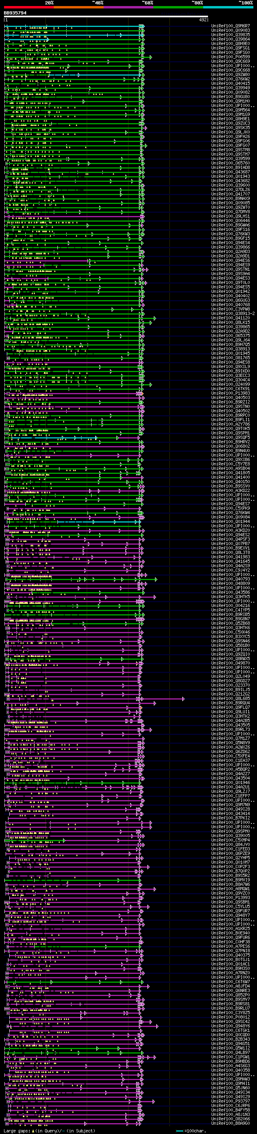Select hit label UniRef100_Q9C668
This screenshot has width=257, height=1134.
pos(230,70)
